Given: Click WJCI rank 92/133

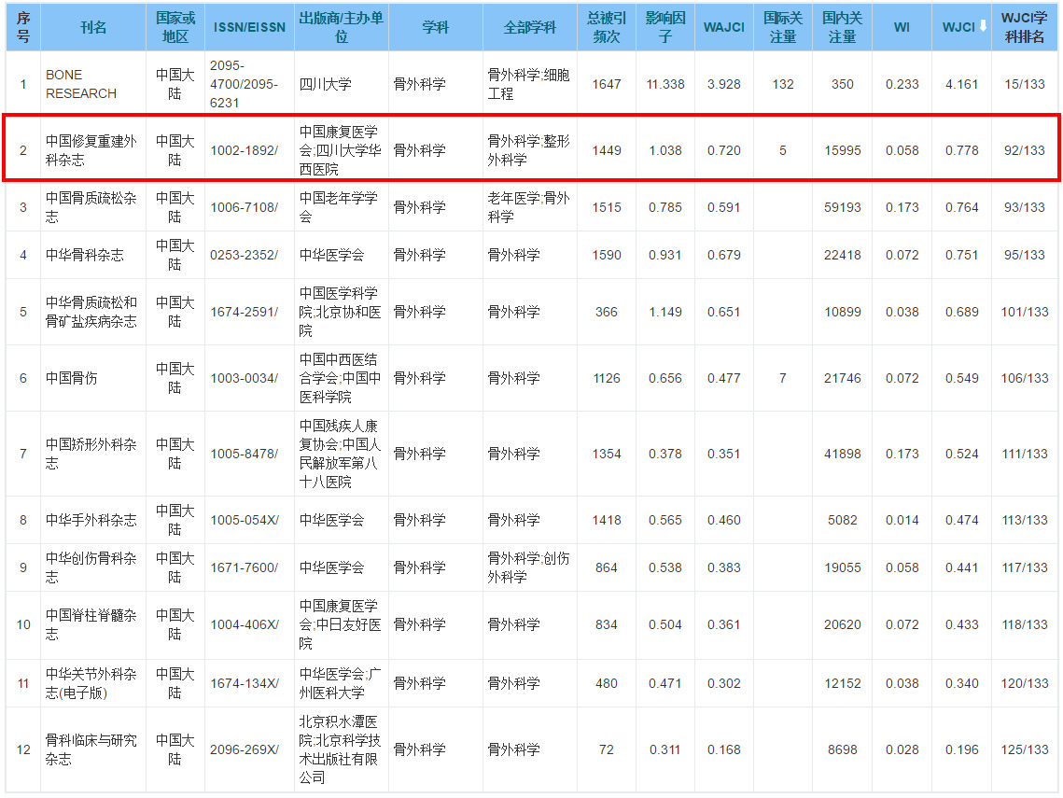Looking at the screenshot, I should 1025,150.
